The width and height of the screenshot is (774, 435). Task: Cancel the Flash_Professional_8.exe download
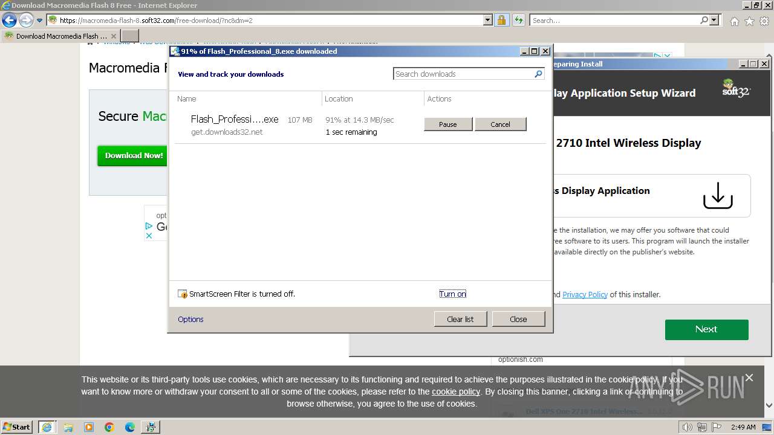point(500,124)
